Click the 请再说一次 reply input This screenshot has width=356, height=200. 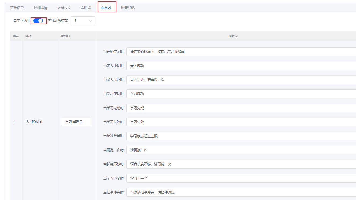(188, 150)
